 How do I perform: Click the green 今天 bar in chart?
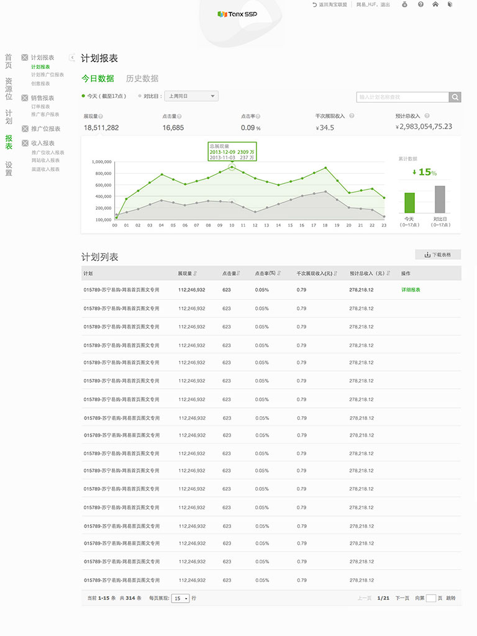[x=409, y=202]
